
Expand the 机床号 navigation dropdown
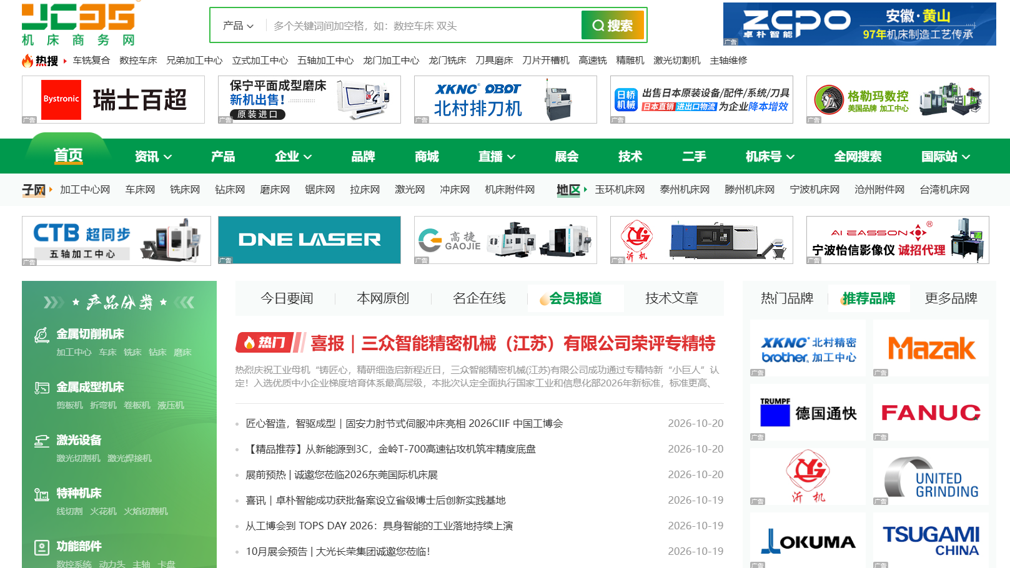pos(770,157)
